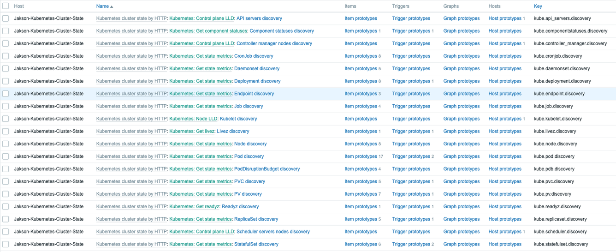The image size is (616, 252).
Task: Open Pod discovery rule
Action: coord(249,156)
